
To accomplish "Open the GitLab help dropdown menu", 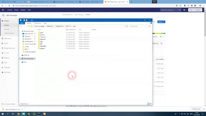I will [x=185, y=10].
